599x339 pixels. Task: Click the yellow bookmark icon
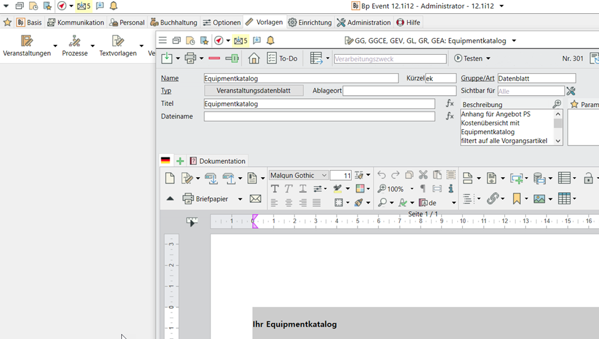(x=516, y=199)
